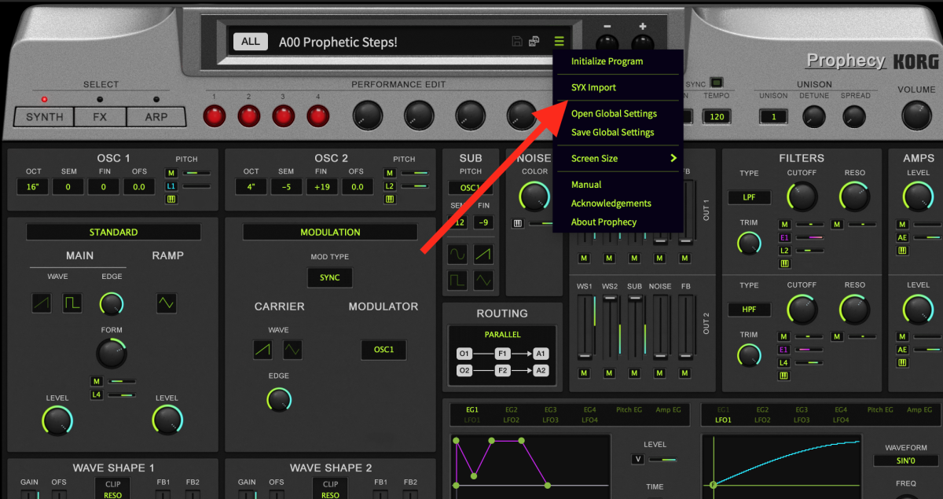
Task: Expand the Screen Size submenu
Action: (618, 158)
